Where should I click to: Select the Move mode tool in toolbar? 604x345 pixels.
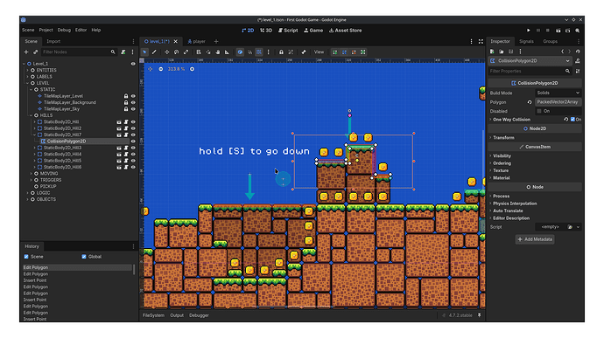click(x=167, y=52)
